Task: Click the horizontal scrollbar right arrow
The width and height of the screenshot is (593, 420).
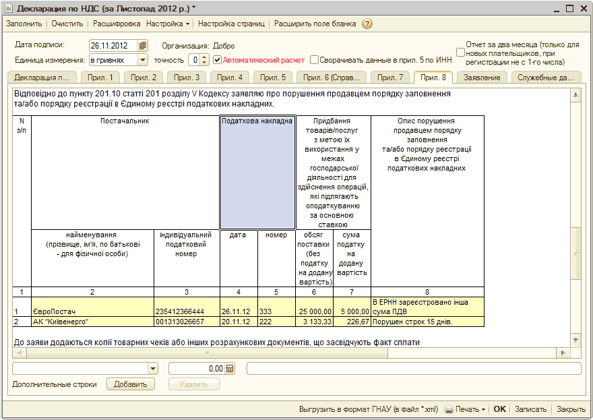Action: click(x=563, y=353)
